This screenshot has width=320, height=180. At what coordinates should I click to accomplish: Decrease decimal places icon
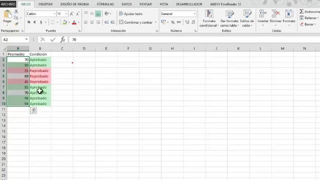pos(193,22)
